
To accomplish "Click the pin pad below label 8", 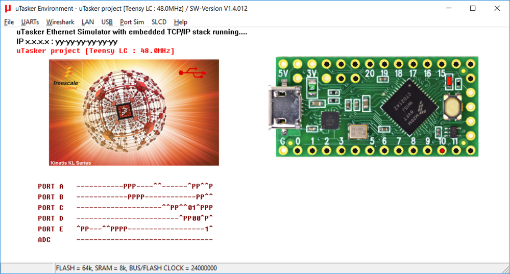I will click(x=413, y=151).
